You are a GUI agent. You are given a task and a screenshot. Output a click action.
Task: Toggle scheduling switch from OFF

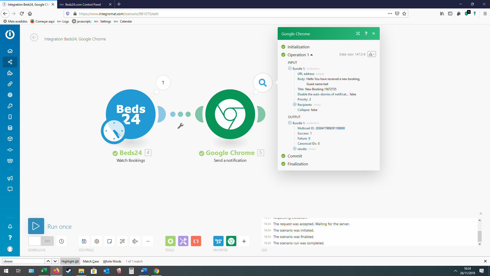coord(41,241)
